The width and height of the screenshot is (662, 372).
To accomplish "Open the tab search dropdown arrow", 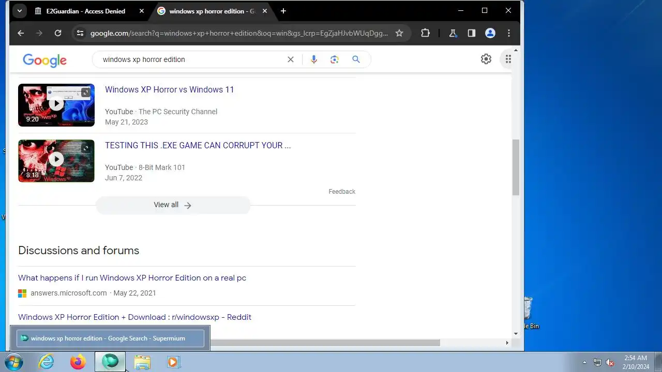I will 19,11.
